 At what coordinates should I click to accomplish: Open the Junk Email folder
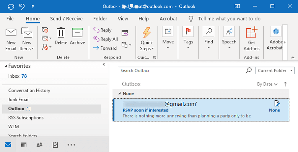(x=19, y=100)
